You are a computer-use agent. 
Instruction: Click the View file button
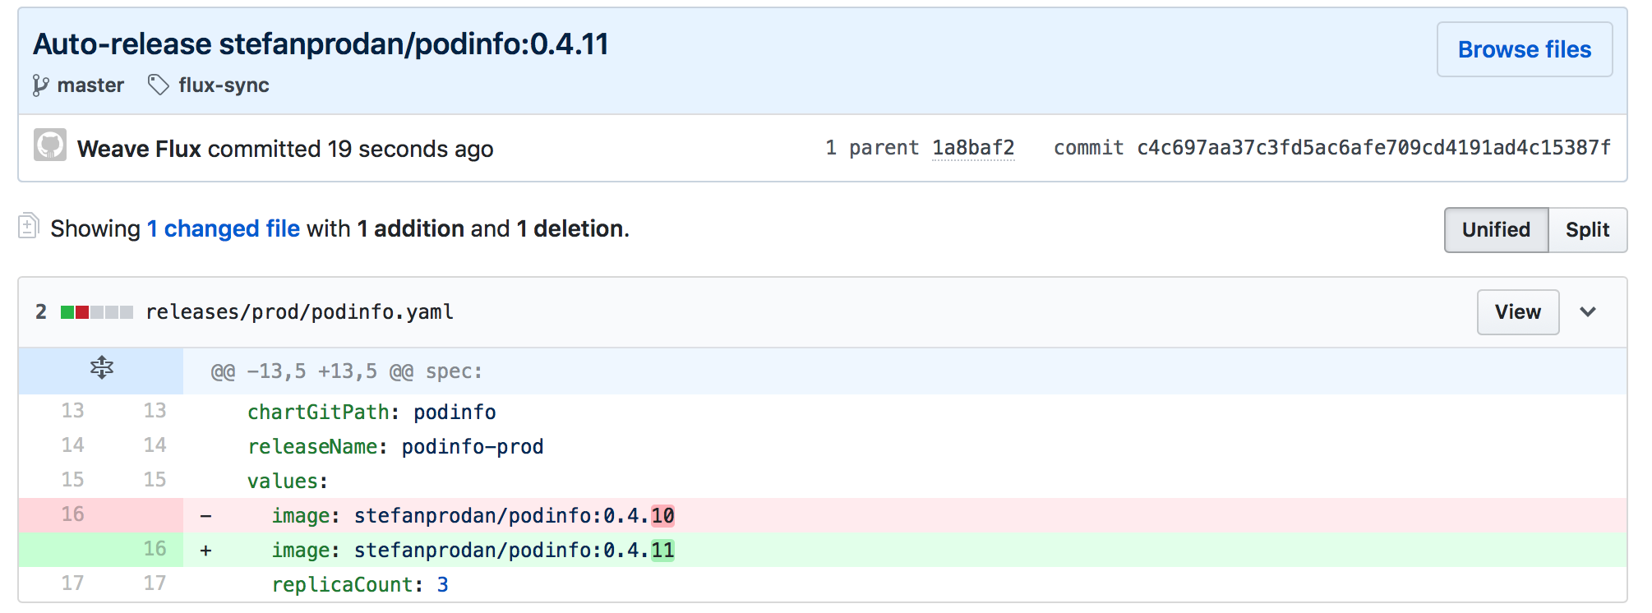tap(1518, 312)
